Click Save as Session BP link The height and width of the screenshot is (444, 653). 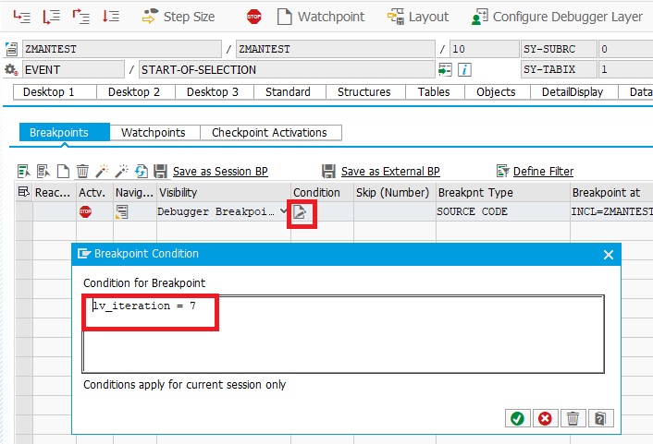(x=220, y=172)
